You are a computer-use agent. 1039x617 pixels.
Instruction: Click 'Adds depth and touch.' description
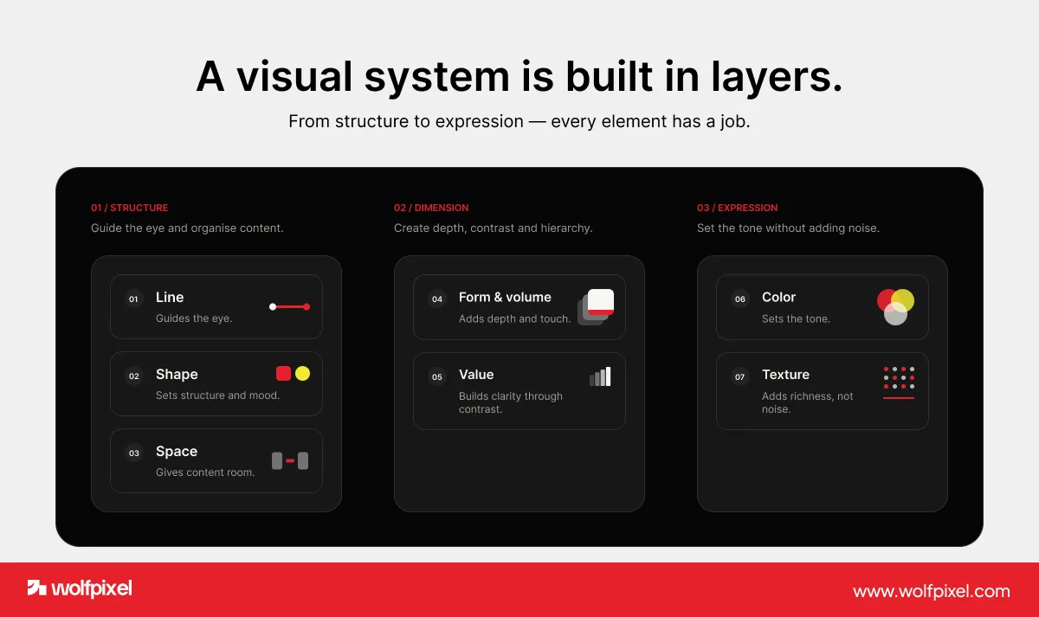coord(514,318)
